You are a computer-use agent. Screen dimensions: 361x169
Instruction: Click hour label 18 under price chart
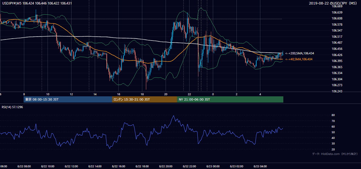click(142, 94)
